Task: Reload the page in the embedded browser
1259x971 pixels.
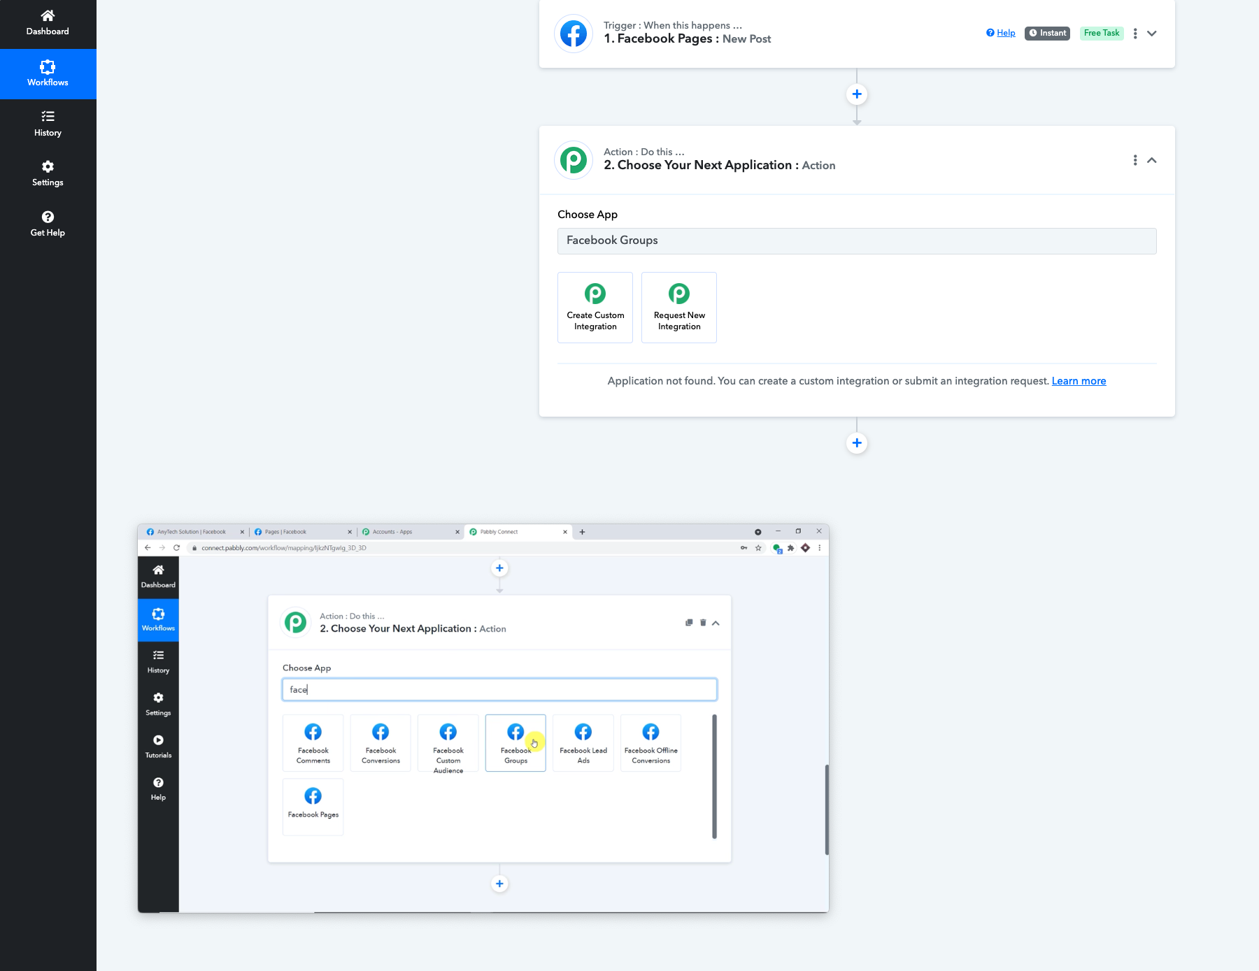Action: [176, 548]
